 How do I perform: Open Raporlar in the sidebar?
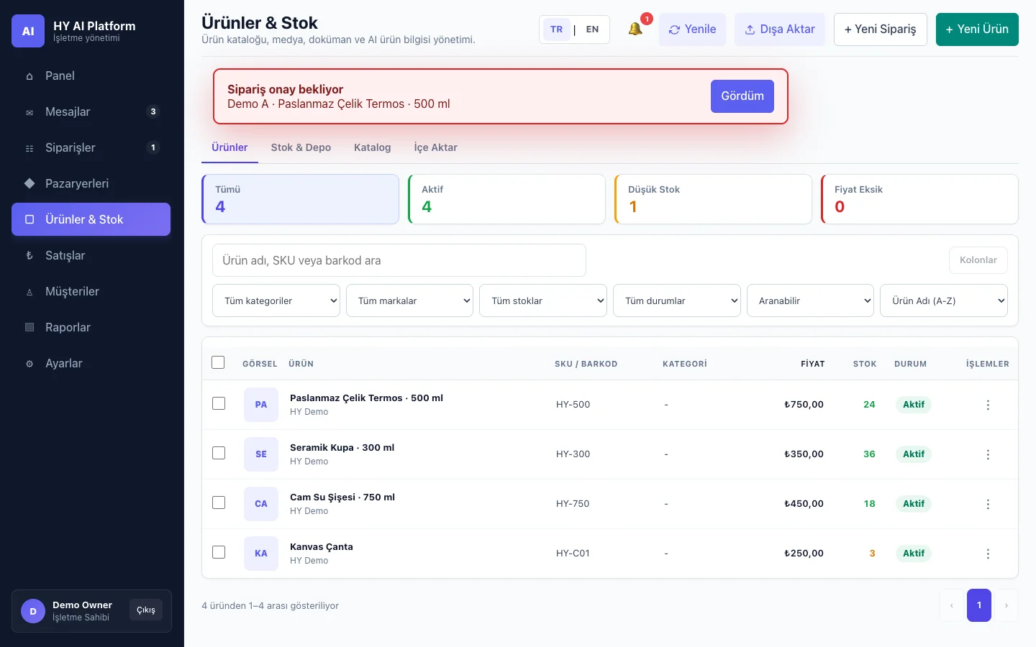[x=91, y=327]
